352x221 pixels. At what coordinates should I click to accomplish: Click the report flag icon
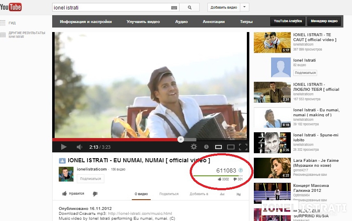click(238, 194)
